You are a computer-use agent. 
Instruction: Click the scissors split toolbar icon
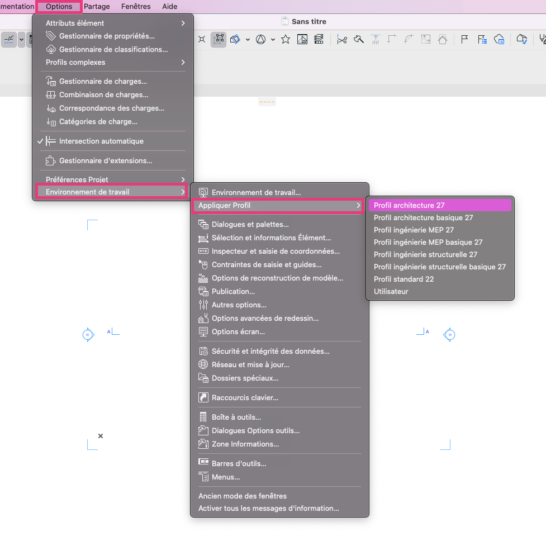pos(342,40)
